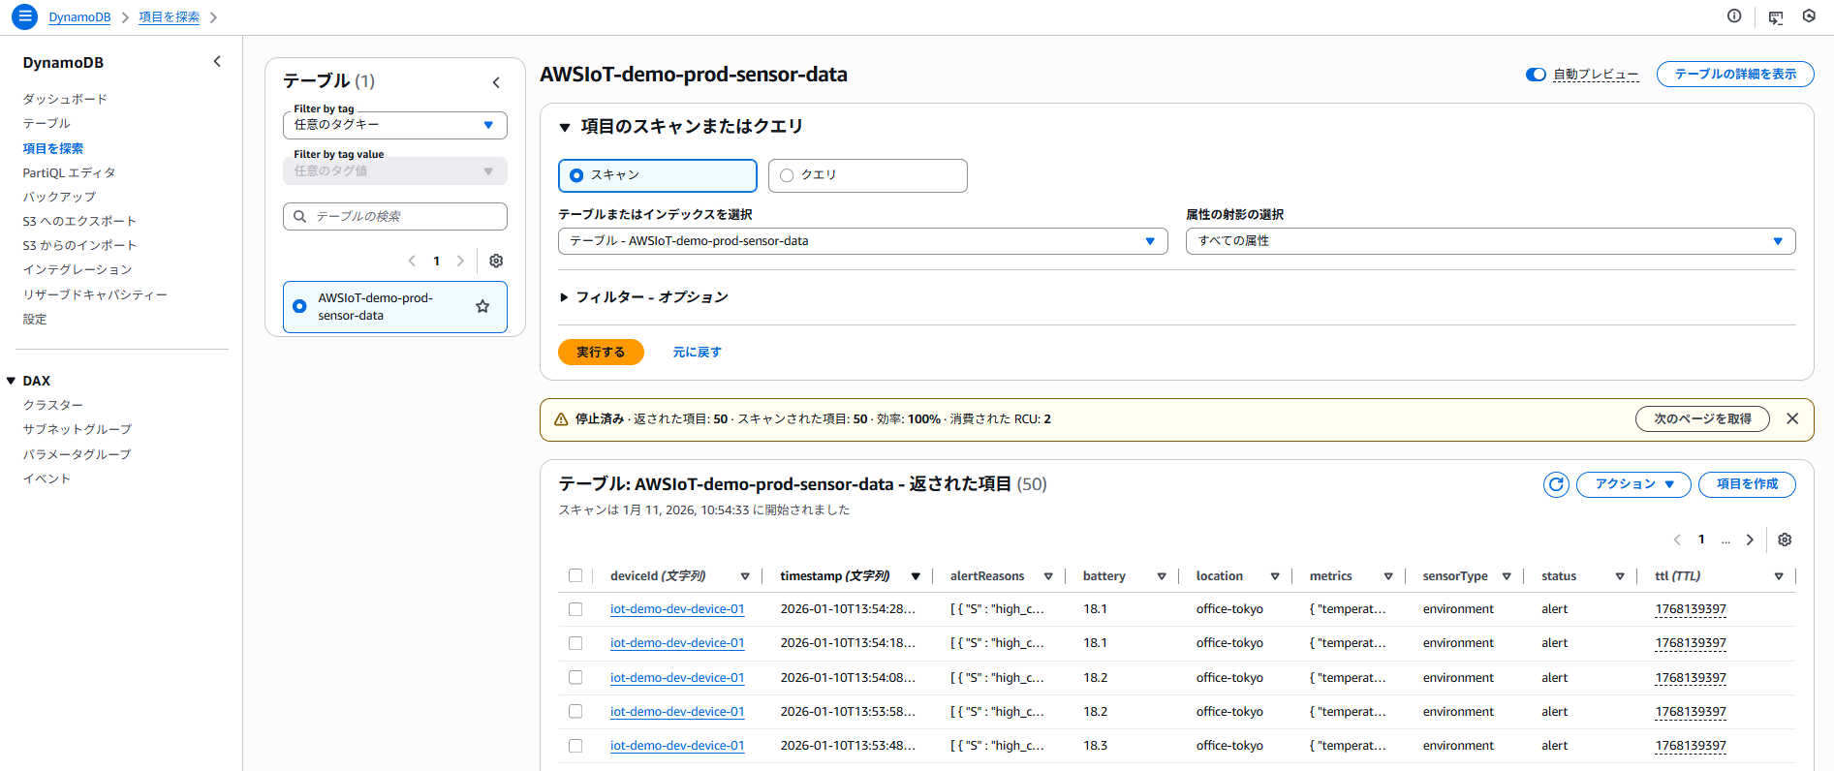Screen dimensions: 1834x771
Task: Sort by timestamp column arrow
Action: tap(916, 576)
